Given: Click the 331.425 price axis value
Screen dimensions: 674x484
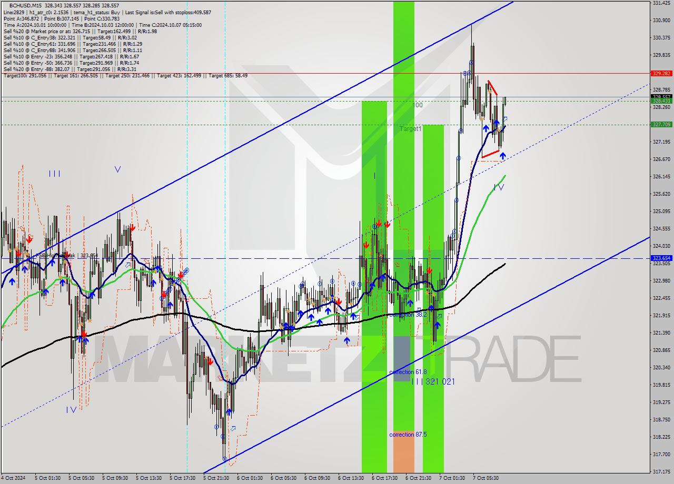Looking at the screenshot, I should point(661,3).
